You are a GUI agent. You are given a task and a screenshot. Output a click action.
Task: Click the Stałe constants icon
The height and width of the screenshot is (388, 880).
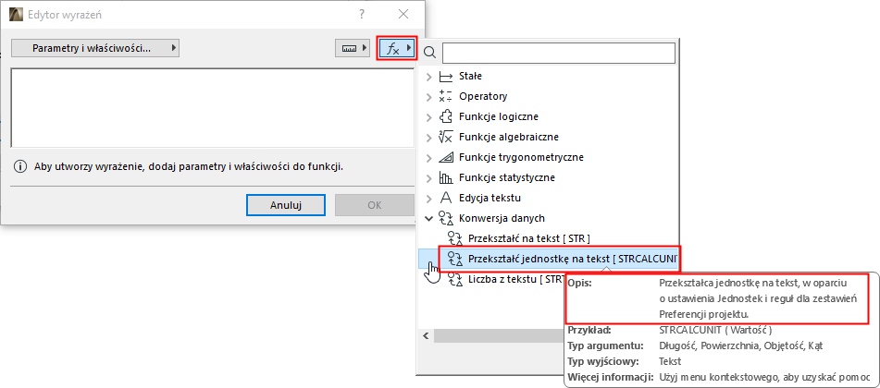coord(445,76)
